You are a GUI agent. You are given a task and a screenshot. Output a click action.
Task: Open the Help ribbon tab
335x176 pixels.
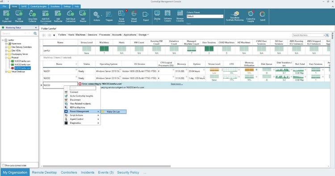pyautogui.click(x=76, y=6)
